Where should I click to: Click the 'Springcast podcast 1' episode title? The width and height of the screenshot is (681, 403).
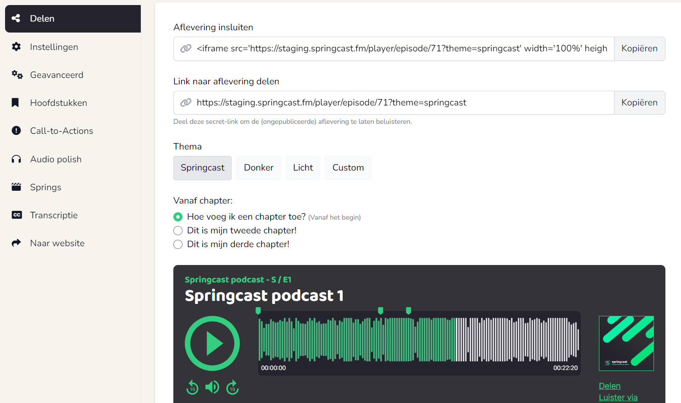[264, 296]
